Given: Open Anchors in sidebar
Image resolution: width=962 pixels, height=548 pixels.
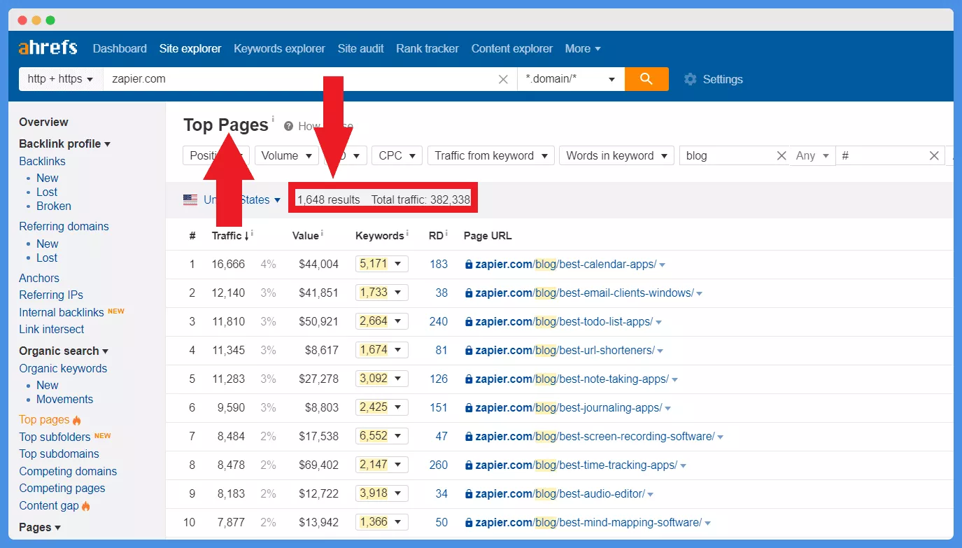Looking at the screenshot, I should [x=39, y=278].
